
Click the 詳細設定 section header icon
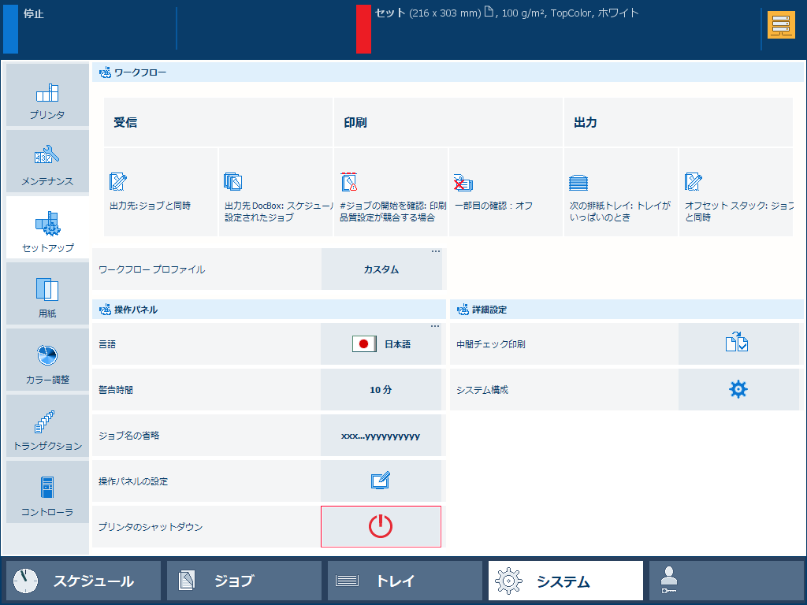coord(463,309)
